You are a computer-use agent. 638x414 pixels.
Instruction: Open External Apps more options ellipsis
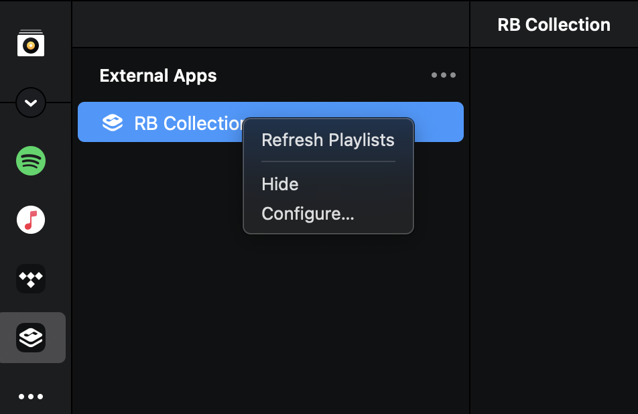pyautogui.click(x=444, y=75)
